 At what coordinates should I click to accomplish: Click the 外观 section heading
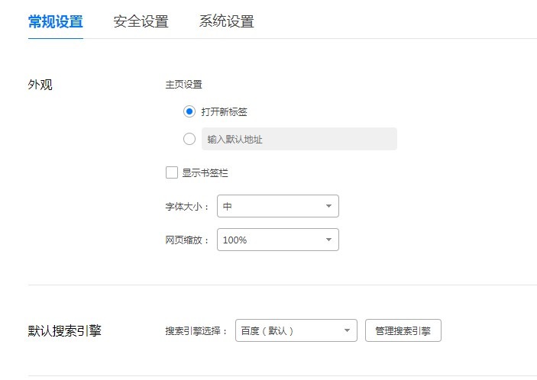40,85
